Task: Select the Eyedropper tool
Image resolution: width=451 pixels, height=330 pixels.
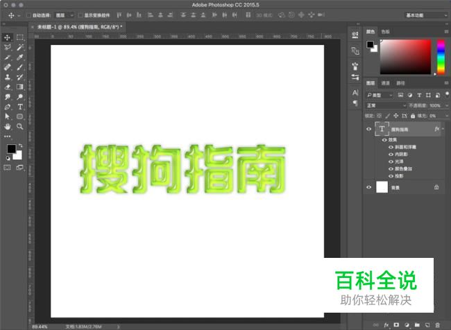Action: [20, 58]
